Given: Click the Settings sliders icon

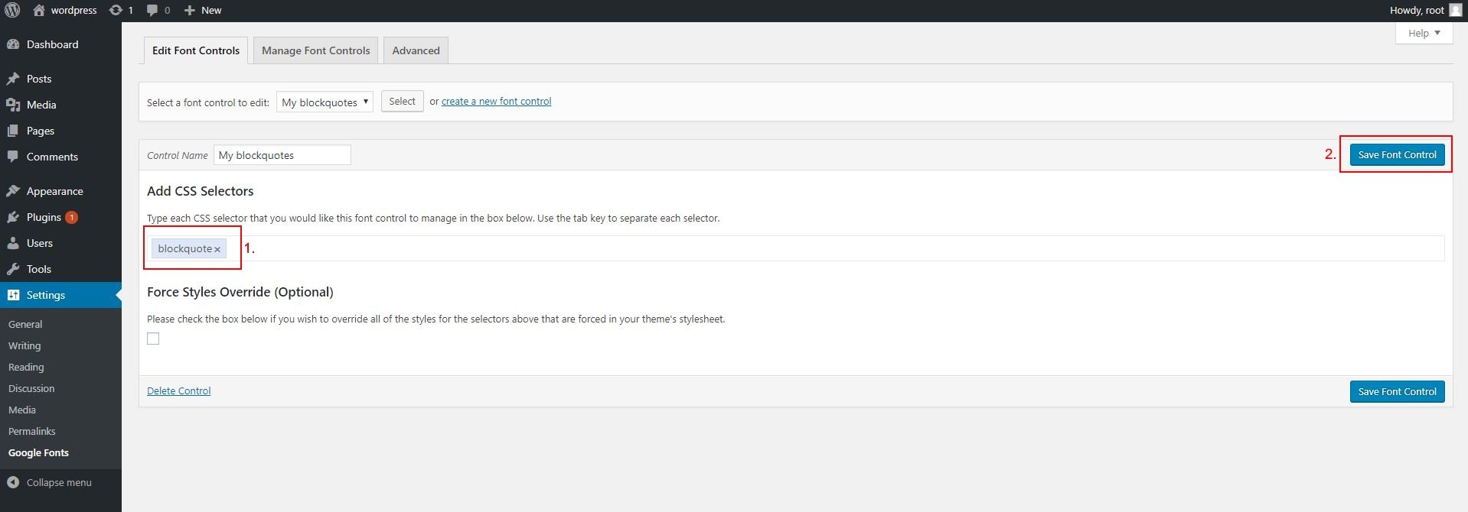Looking at the screenshot, I should (13, 295).
